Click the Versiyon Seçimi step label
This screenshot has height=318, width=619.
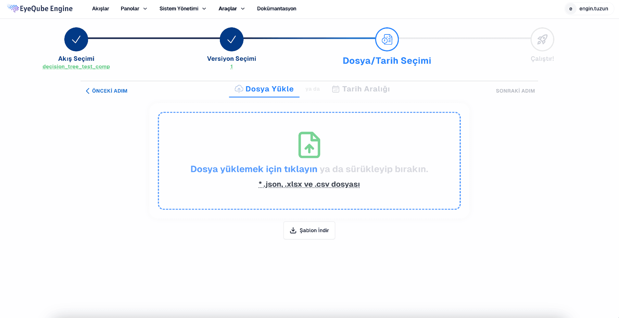tap(232, 59)
